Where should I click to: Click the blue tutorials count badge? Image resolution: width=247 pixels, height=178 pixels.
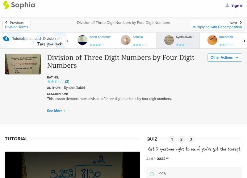click(7, 38)
